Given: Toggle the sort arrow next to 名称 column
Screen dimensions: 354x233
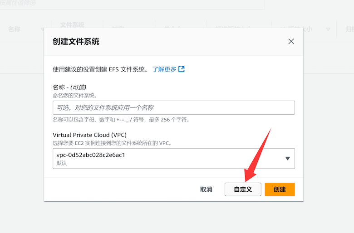Looking at the screenshot, I should (43, 29).
